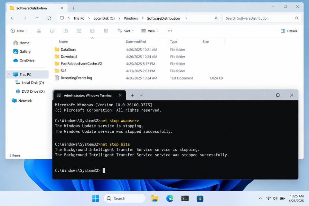The width and height of the screenshot is (309, 206).
Task: Open the clock and date flyout
Action: [x=296, y=199]
